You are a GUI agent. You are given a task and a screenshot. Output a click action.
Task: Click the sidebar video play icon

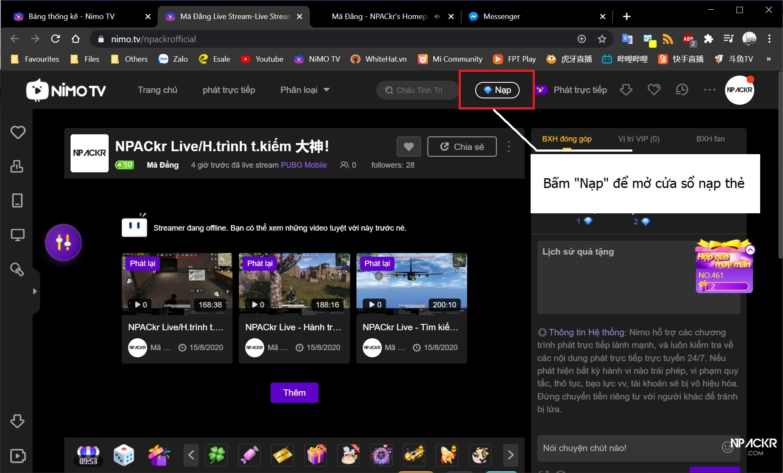[18, 456]
